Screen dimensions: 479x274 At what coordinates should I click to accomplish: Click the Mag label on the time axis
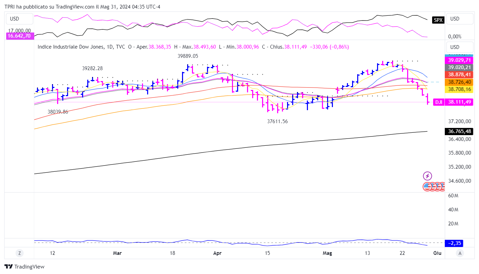coord(327,253)
